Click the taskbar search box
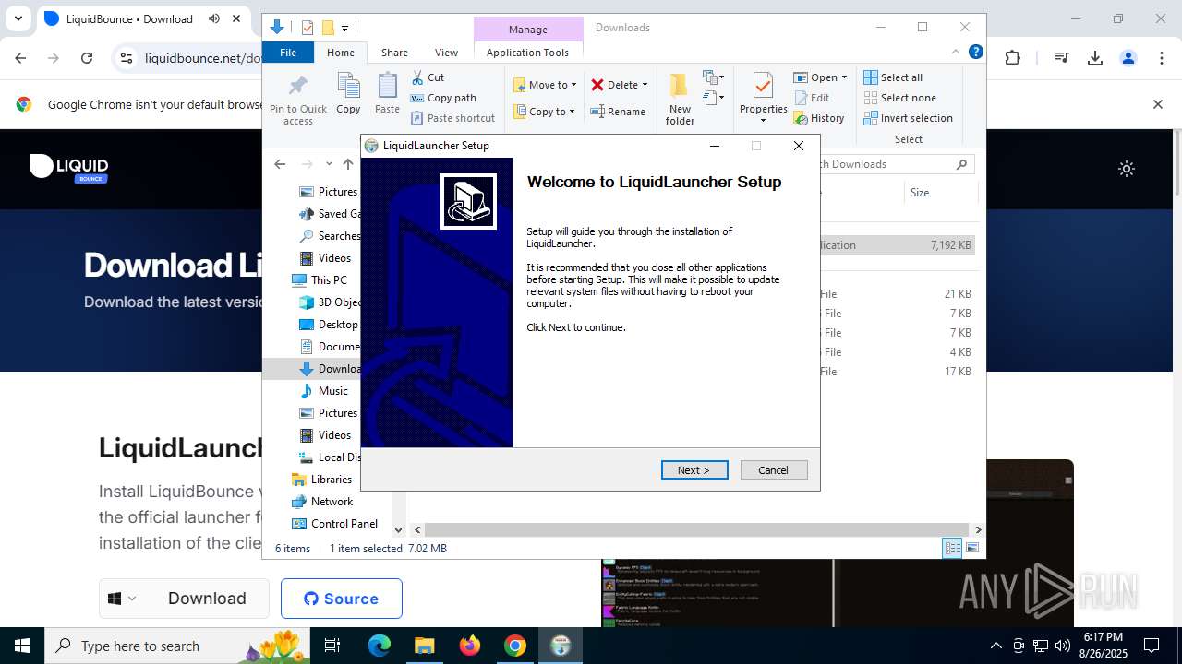The image size is (1182, 664). [x=177, y=646]
